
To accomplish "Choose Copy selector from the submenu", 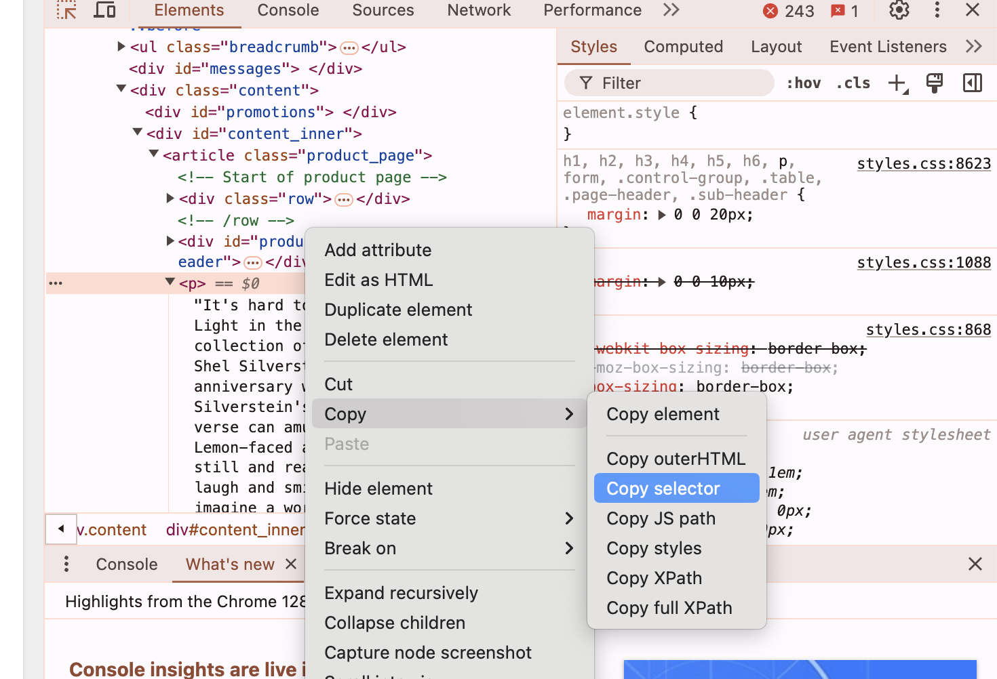I will [663, 489].
